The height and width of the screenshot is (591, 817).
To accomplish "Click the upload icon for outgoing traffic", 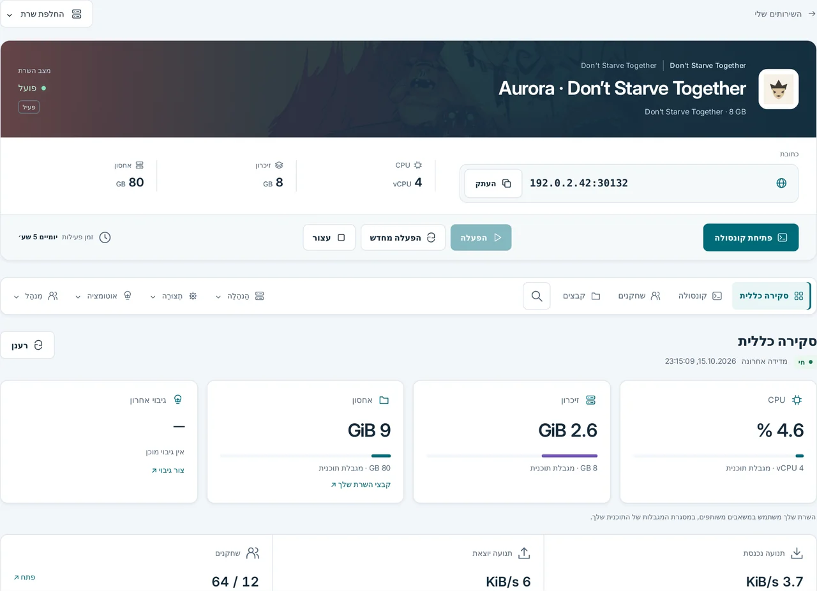I will (x=524, y=553).
